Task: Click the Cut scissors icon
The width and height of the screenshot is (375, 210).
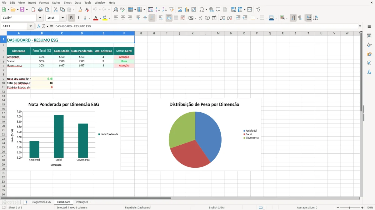Action: pos(56,10)
